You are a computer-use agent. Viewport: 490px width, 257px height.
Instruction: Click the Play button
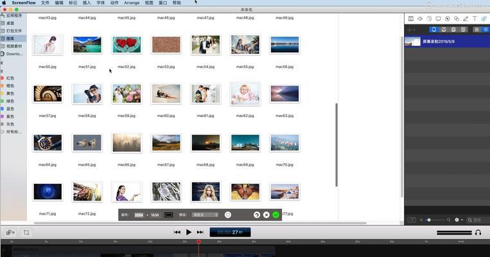tap(189, 233)
